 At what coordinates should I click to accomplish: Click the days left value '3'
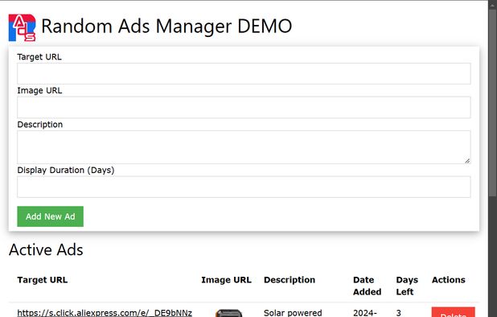click(x=398, y=313)
